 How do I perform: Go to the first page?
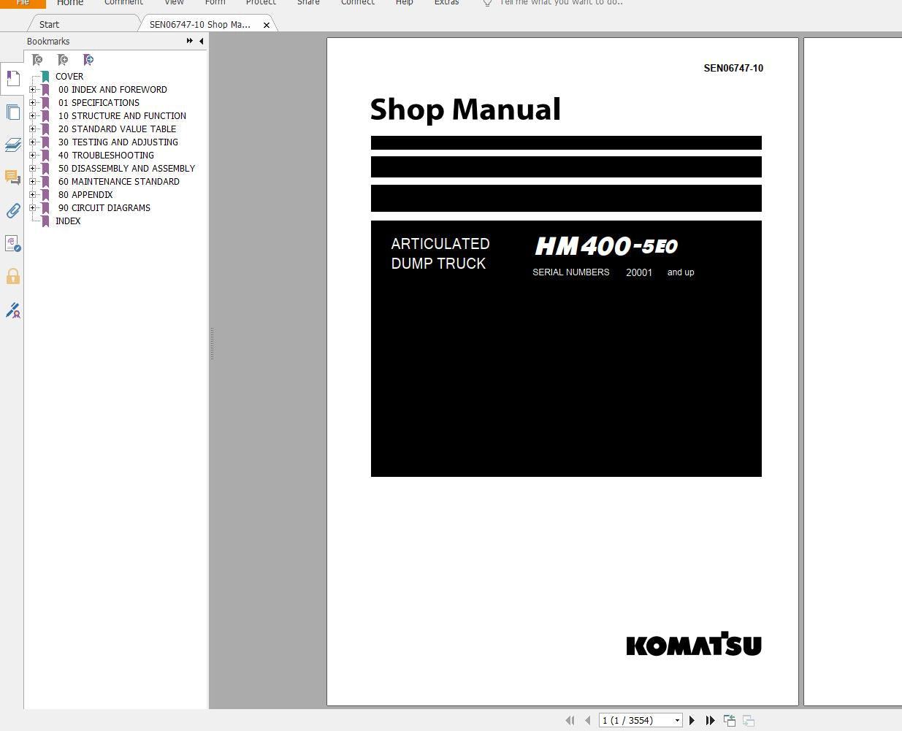[570, 721]
